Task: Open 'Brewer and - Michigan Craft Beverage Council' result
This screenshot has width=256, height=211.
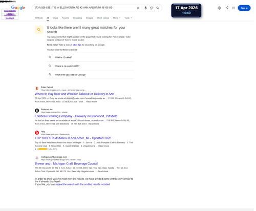Action: (66, 164)
